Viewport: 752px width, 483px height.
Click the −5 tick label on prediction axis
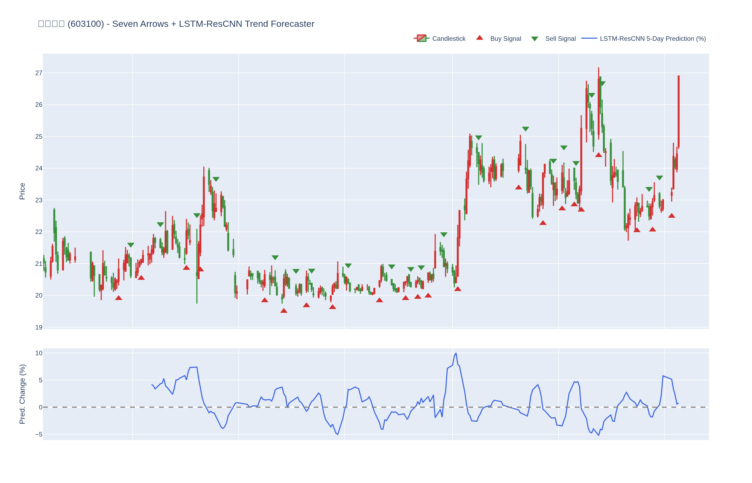pos(39,434)
